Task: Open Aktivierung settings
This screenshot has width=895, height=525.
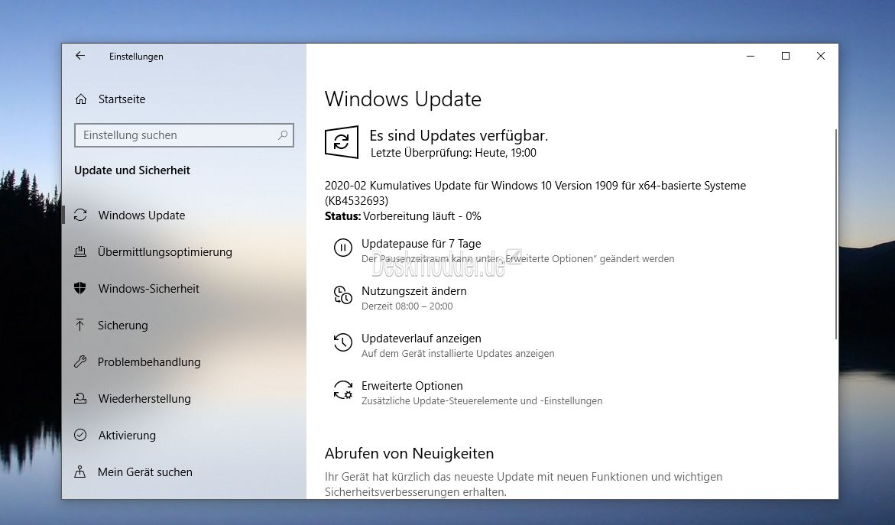Action: point(127,436)
